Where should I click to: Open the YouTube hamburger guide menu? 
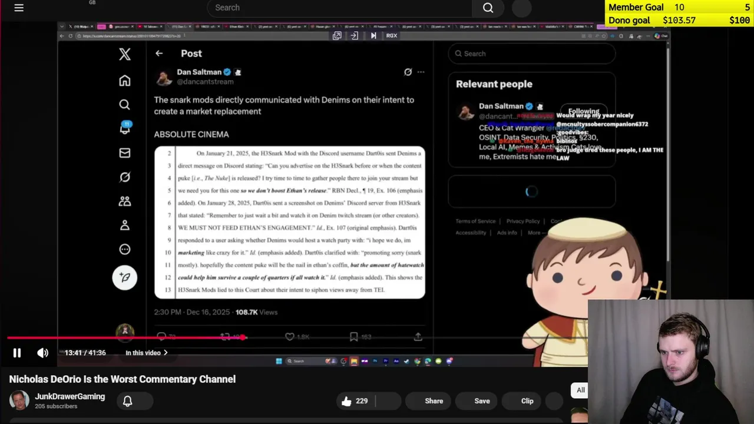pyautogui.click(x=19, y=8)
